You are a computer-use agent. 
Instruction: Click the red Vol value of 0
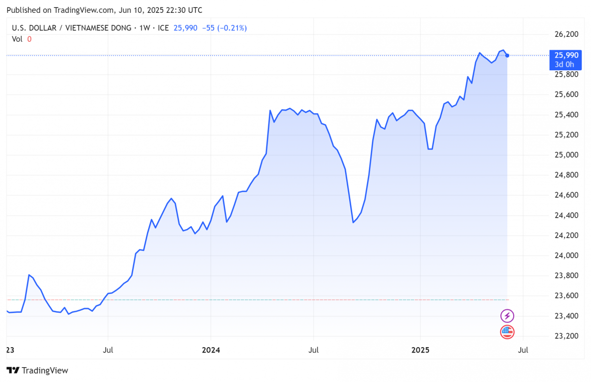[29, 39]
